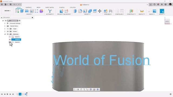
Task: Select the Press Pull tool
Action: point(75,11)
